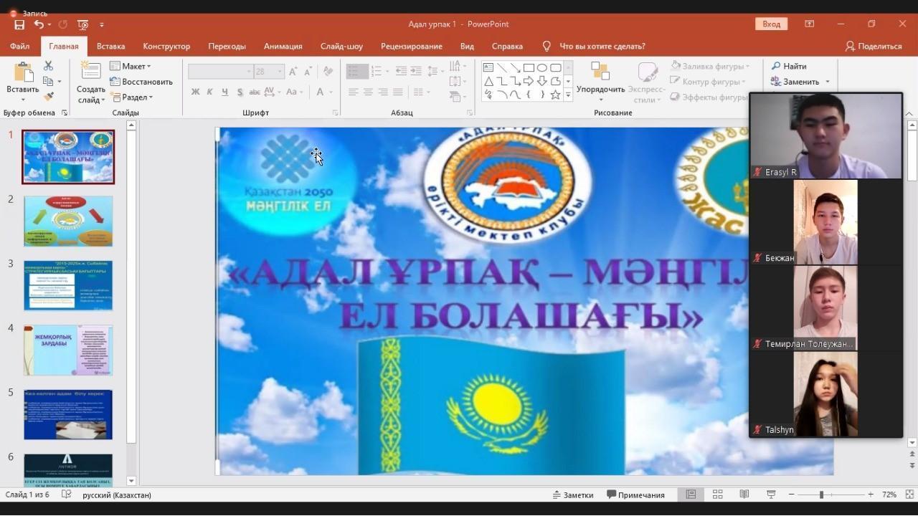Viewport: 918px width, 516px height.
Task: Toggle strikethrough abc formatting
Action: click(254, 92)
